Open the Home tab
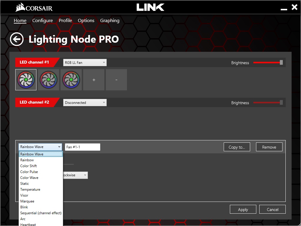This screenshot has width=301, height=226. (x=20, y=21)
